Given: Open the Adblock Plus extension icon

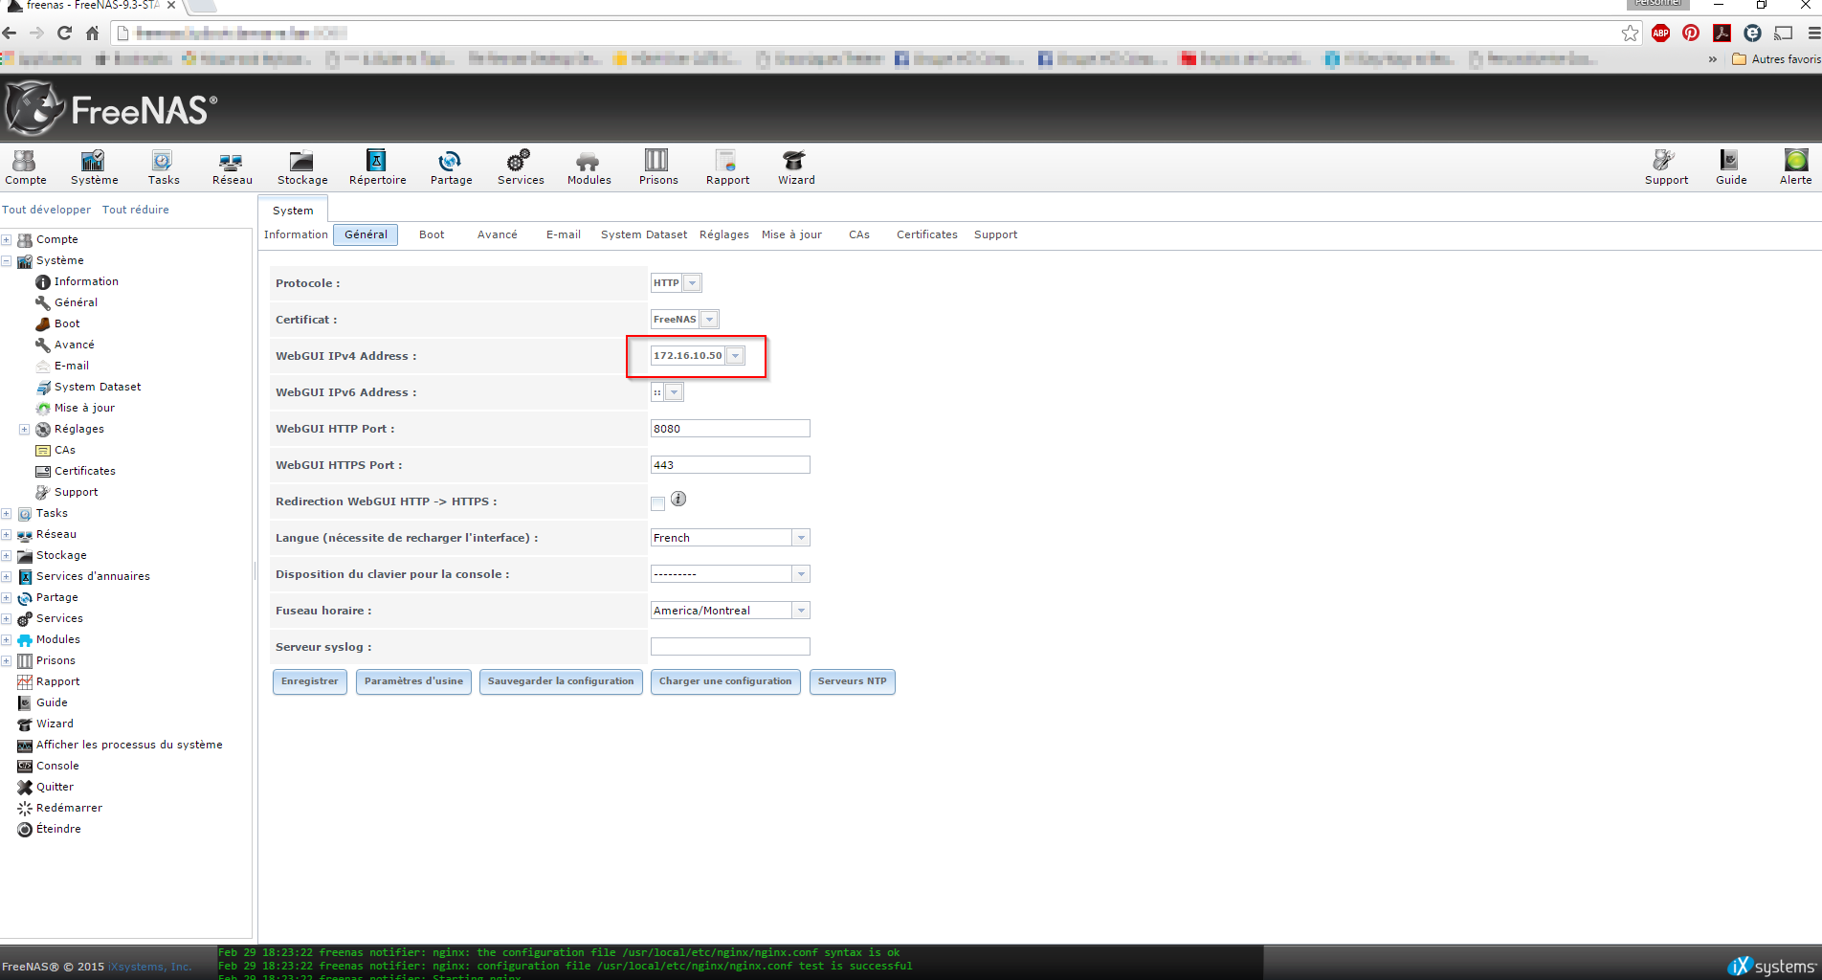Looking at the screenshot, I should click(x=1660, y=33).
